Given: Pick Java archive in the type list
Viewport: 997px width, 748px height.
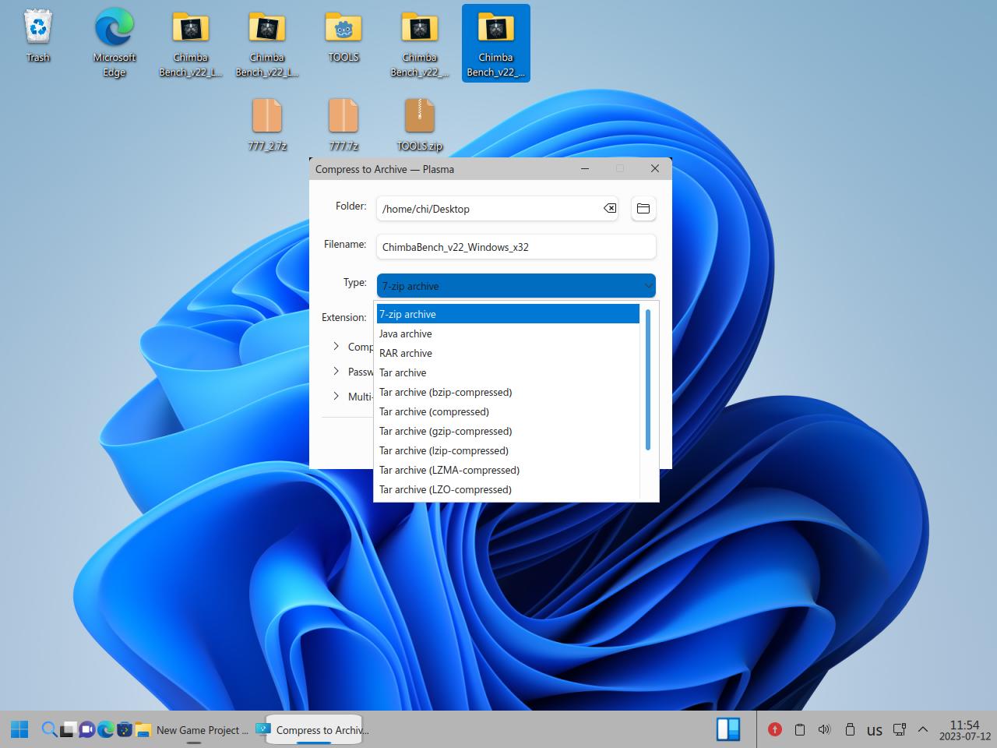Looking at the screenshot, I should (x=405, y=333).
